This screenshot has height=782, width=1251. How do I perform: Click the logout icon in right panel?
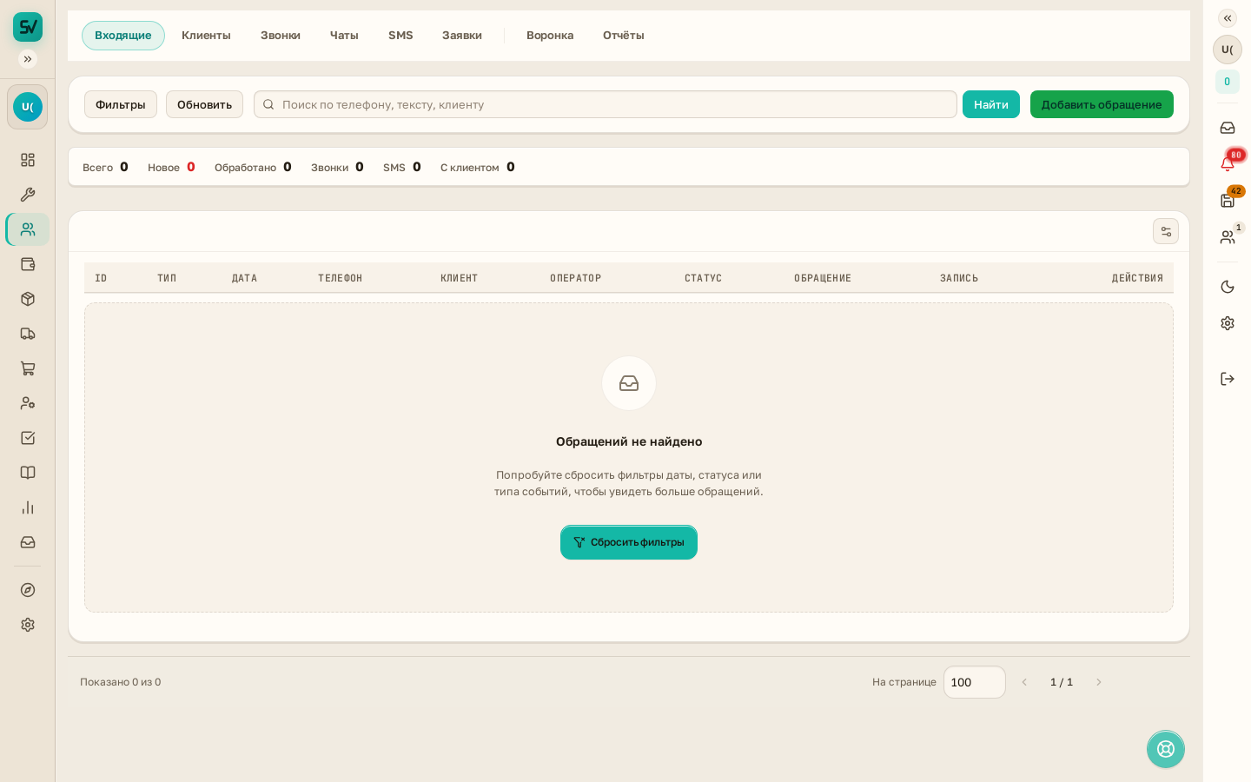1228,379
